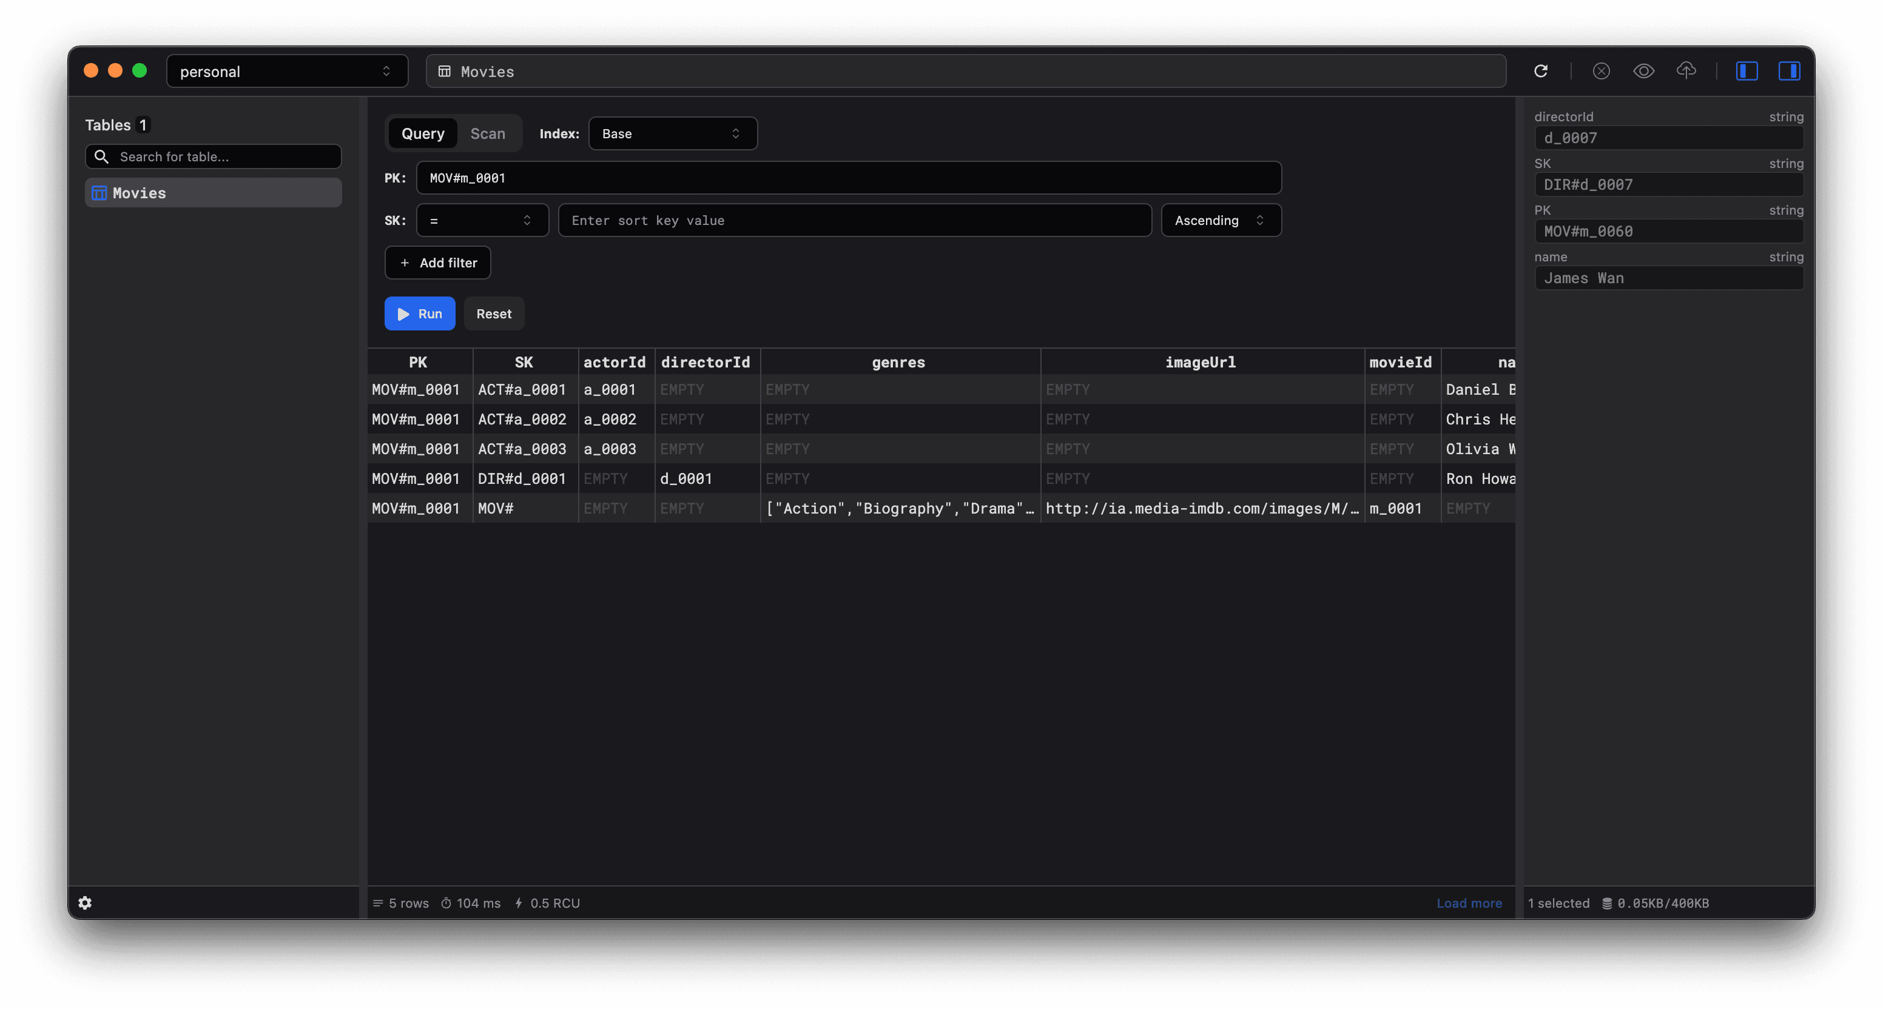Screen dimensions: 1883x1009
Task: Click the circled X discard icon
Action: click(x=1601, y=71)
